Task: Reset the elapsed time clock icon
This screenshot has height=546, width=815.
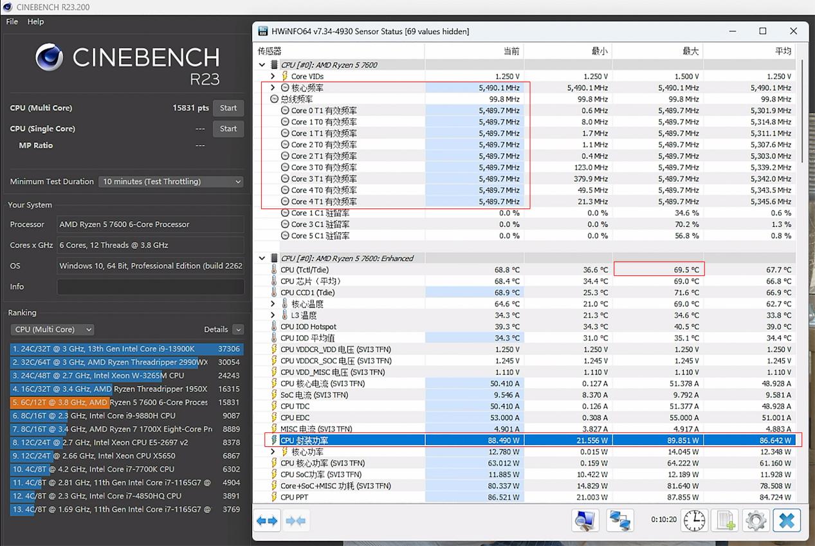Action: pos(695,520)
